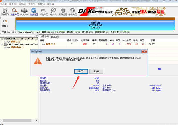Image resolution: width=178 pixels, height=125 pixels.
Task: Confirm with the Yes (是) button
Action: (x=81, y=71)
